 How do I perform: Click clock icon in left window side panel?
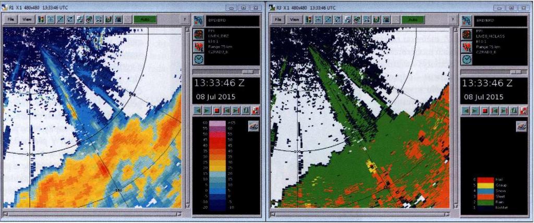(199, 59)
